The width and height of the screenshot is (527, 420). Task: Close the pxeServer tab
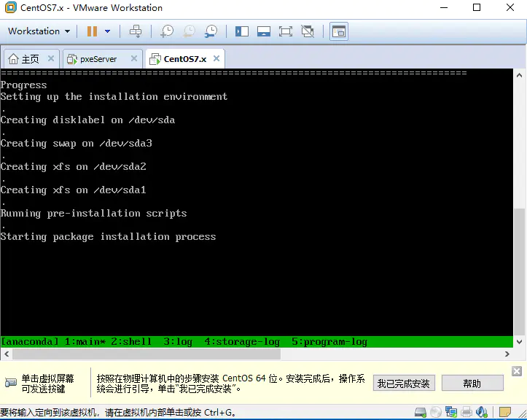(134, 58)
